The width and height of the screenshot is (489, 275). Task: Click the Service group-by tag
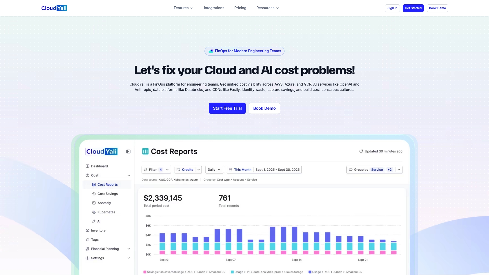pyautogui.click(x=377, y=170)
